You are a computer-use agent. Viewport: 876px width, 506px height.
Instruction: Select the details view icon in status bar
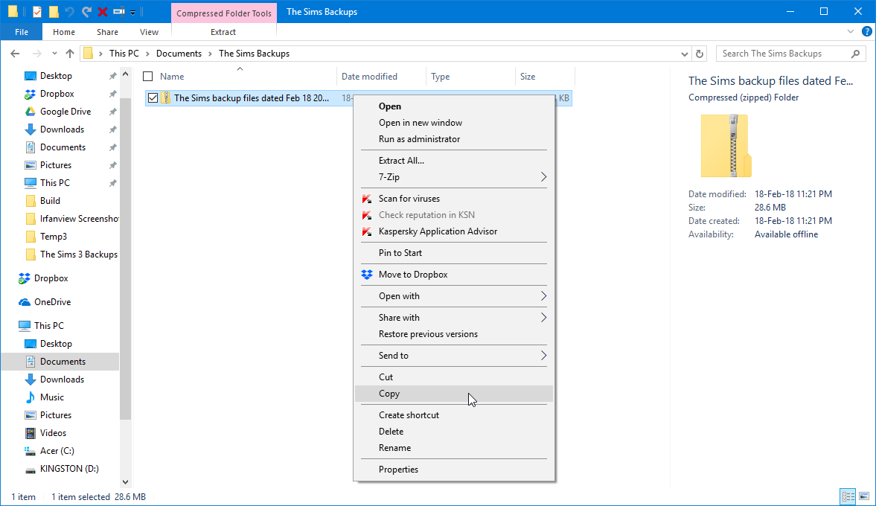coord(848,496)
